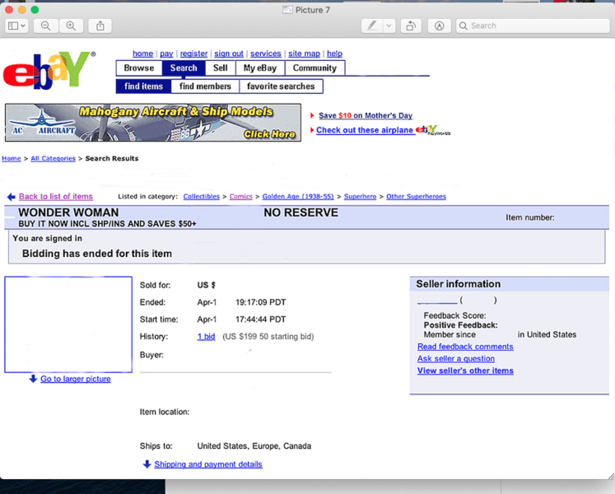
Task: Zoom out using the magnifier minus icon
Action: coord(46,26)
